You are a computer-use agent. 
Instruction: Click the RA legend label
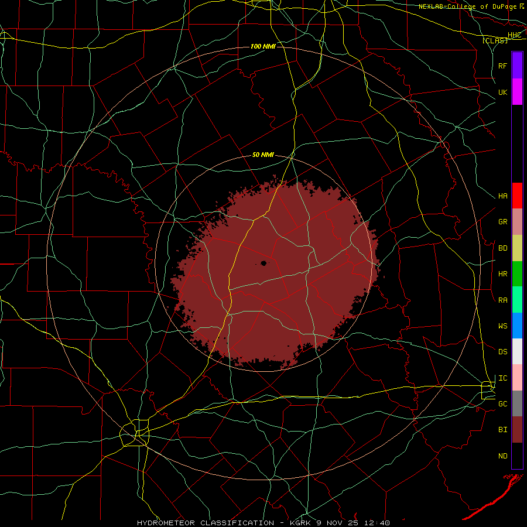tap(502, 300)
